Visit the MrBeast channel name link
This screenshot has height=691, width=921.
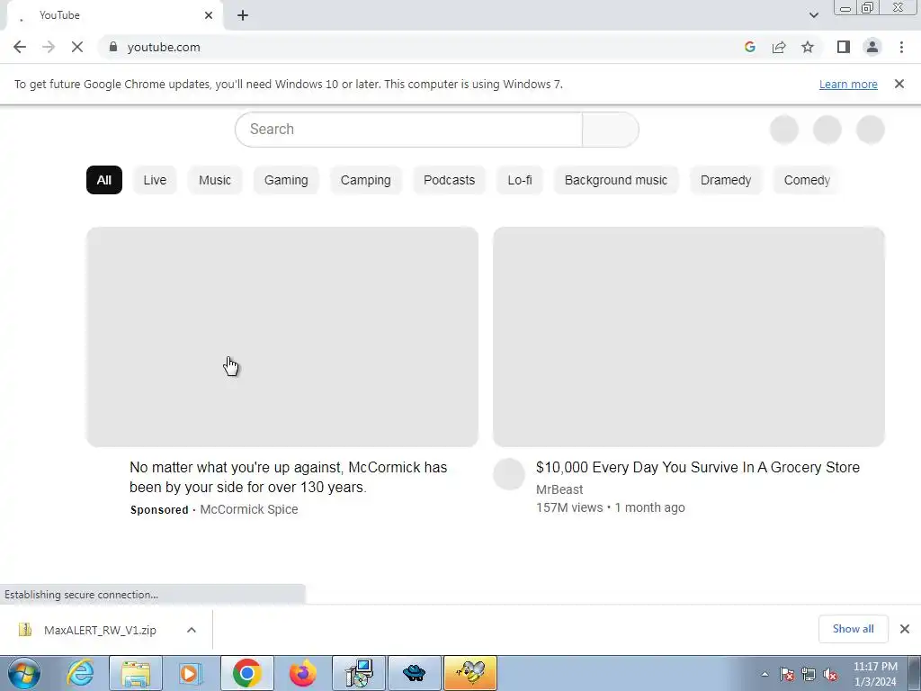coord(559,489)
